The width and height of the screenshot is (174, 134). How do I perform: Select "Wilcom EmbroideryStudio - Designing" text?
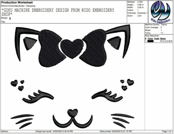click(18, 6)
